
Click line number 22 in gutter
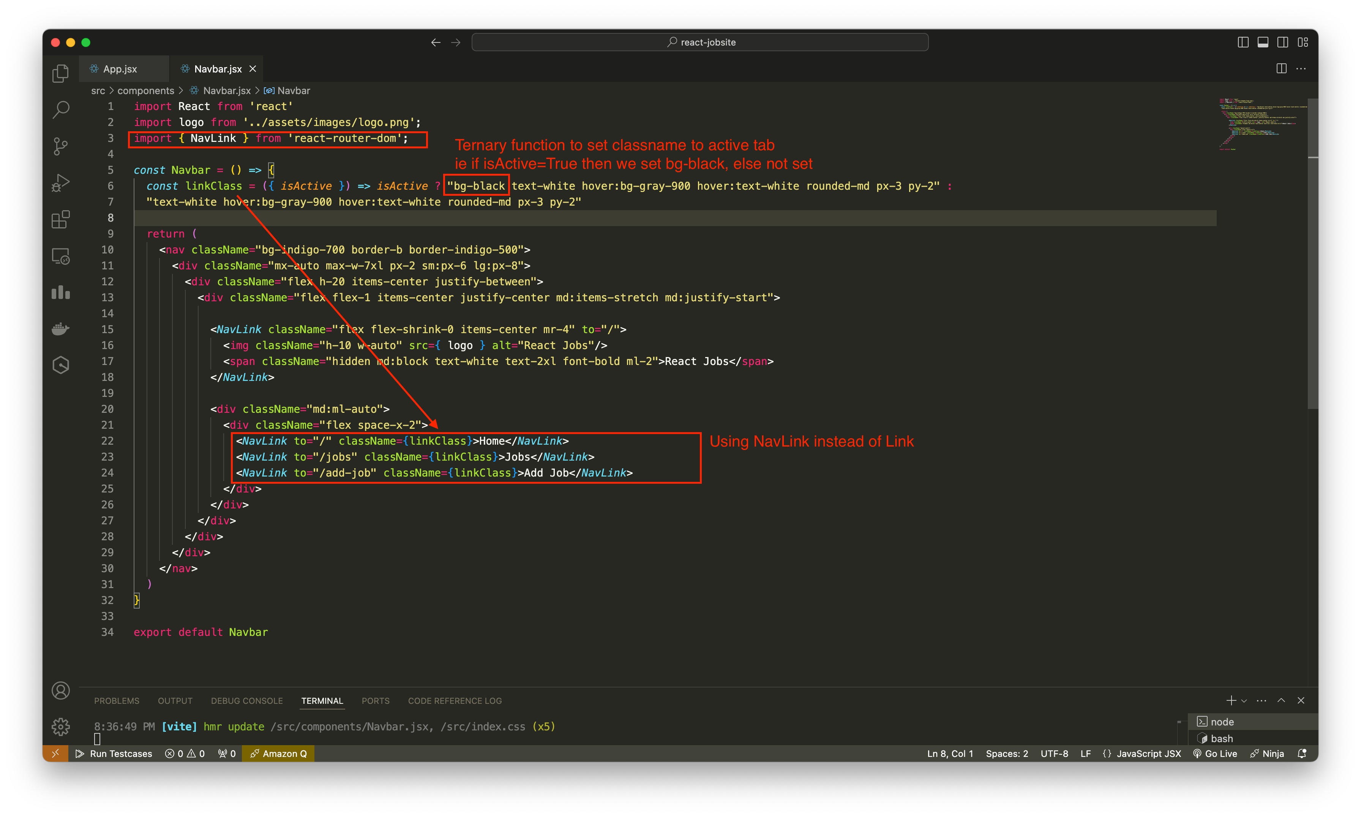(107, 441)
